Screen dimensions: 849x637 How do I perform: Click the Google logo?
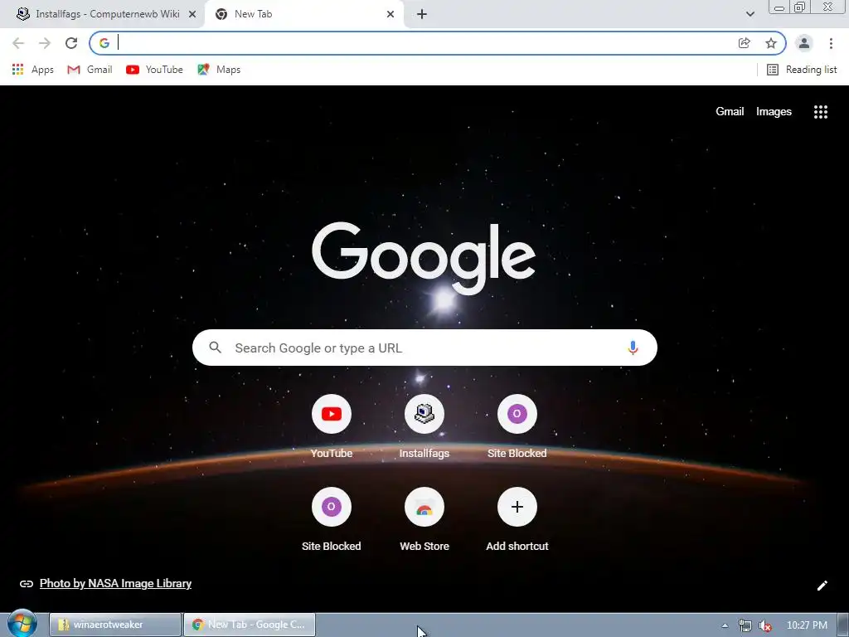[x=424, y=259]
